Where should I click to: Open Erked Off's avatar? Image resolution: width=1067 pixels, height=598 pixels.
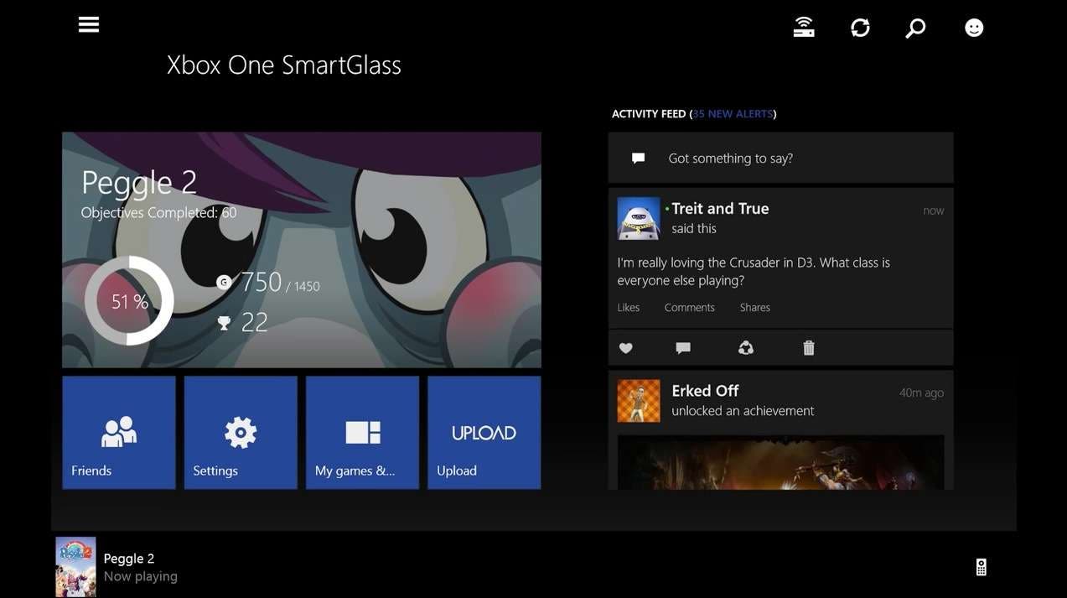[639, 401]
